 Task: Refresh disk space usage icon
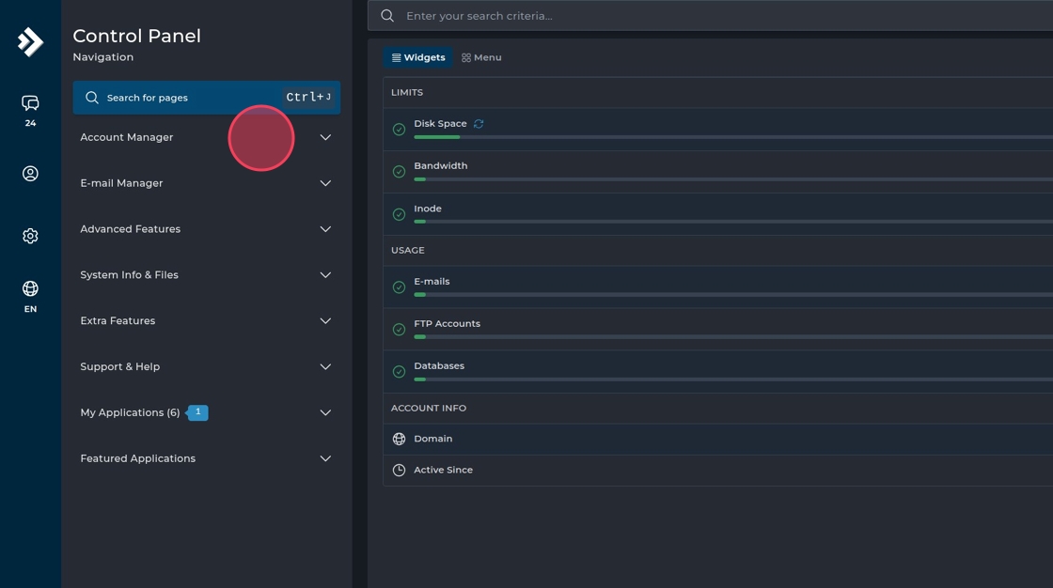[x=479, y=124]
